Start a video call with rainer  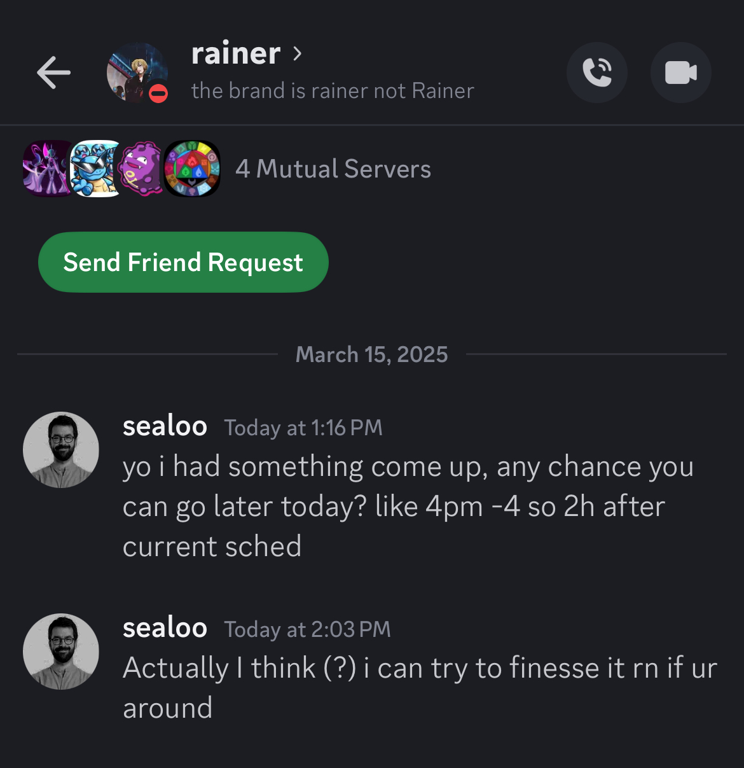[x=680, y=73]
